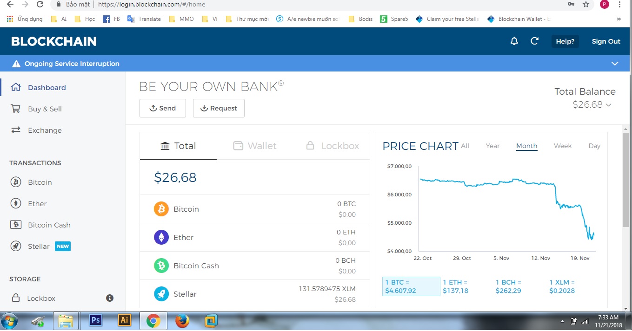Select the 1 BTC price box
The image size is (632, 331).
(x=411, y=286)
